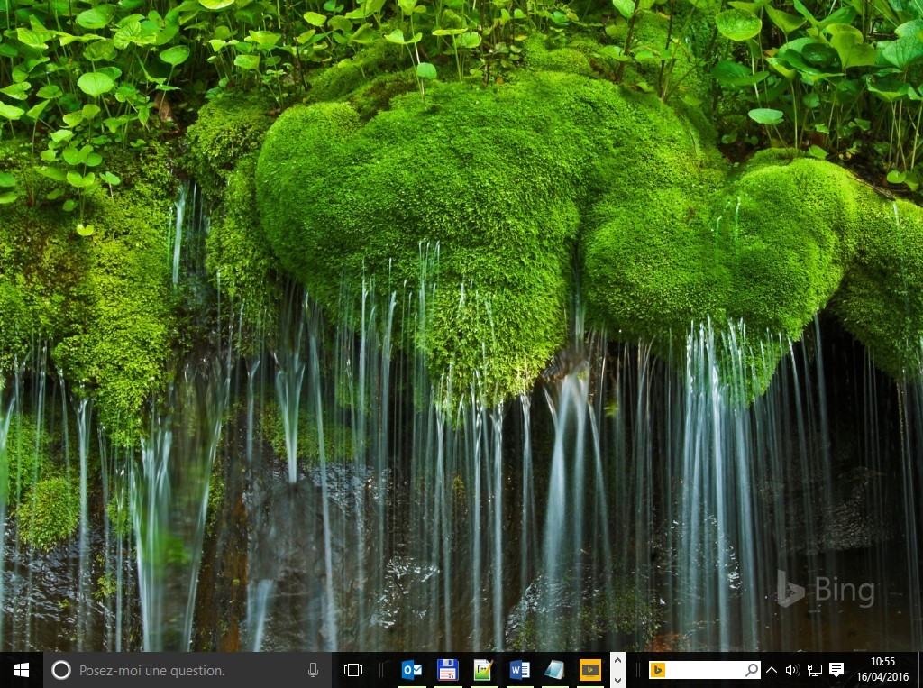Screen dimensions: 923x688
Task: Open the notepad with pencil taskbar app
Action: [483, 670]
